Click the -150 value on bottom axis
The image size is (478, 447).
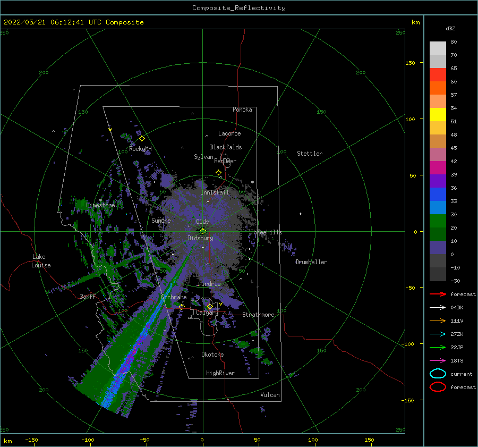pyautogui.click(x=31, y=440)
